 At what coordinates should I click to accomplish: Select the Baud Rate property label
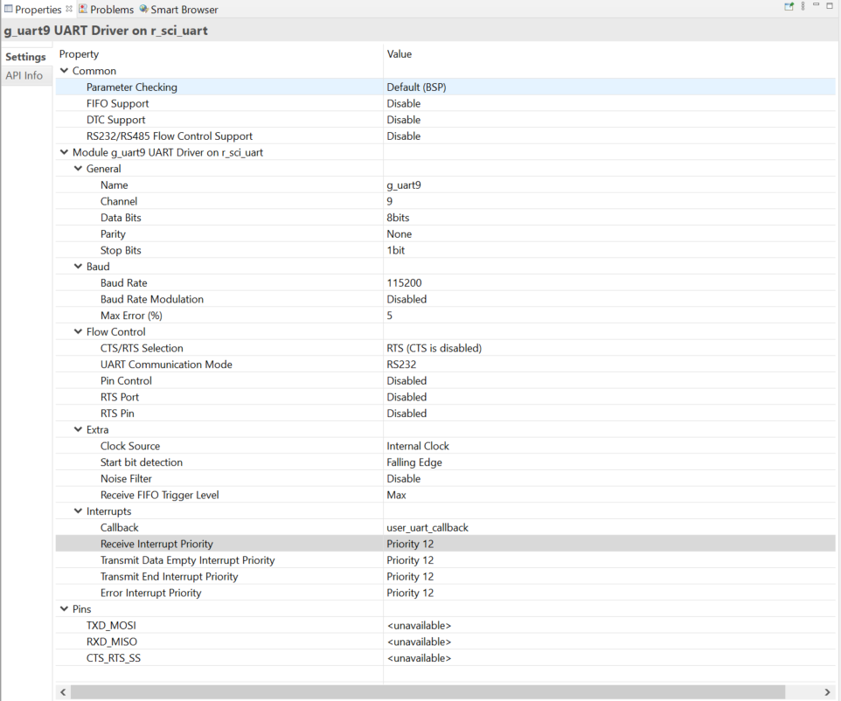click(123, 282)
